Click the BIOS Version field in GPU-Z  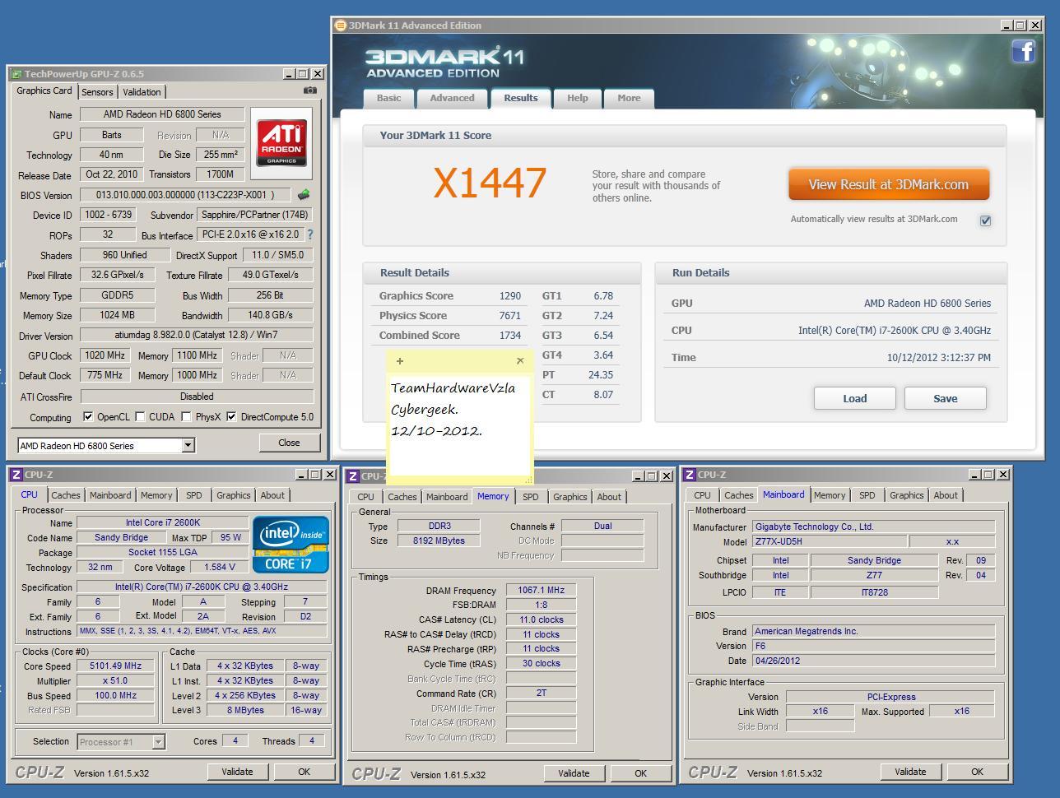point(187,195)
